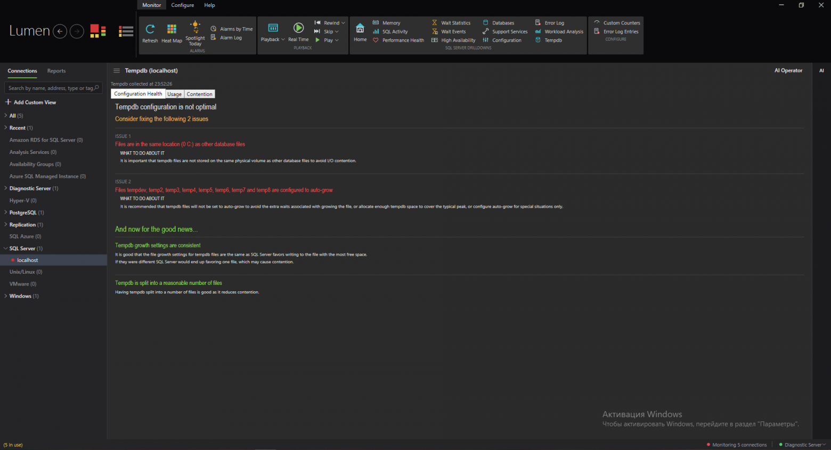Open Alarms by Time
The image size is (831, 450).
(x=232, y=29)
